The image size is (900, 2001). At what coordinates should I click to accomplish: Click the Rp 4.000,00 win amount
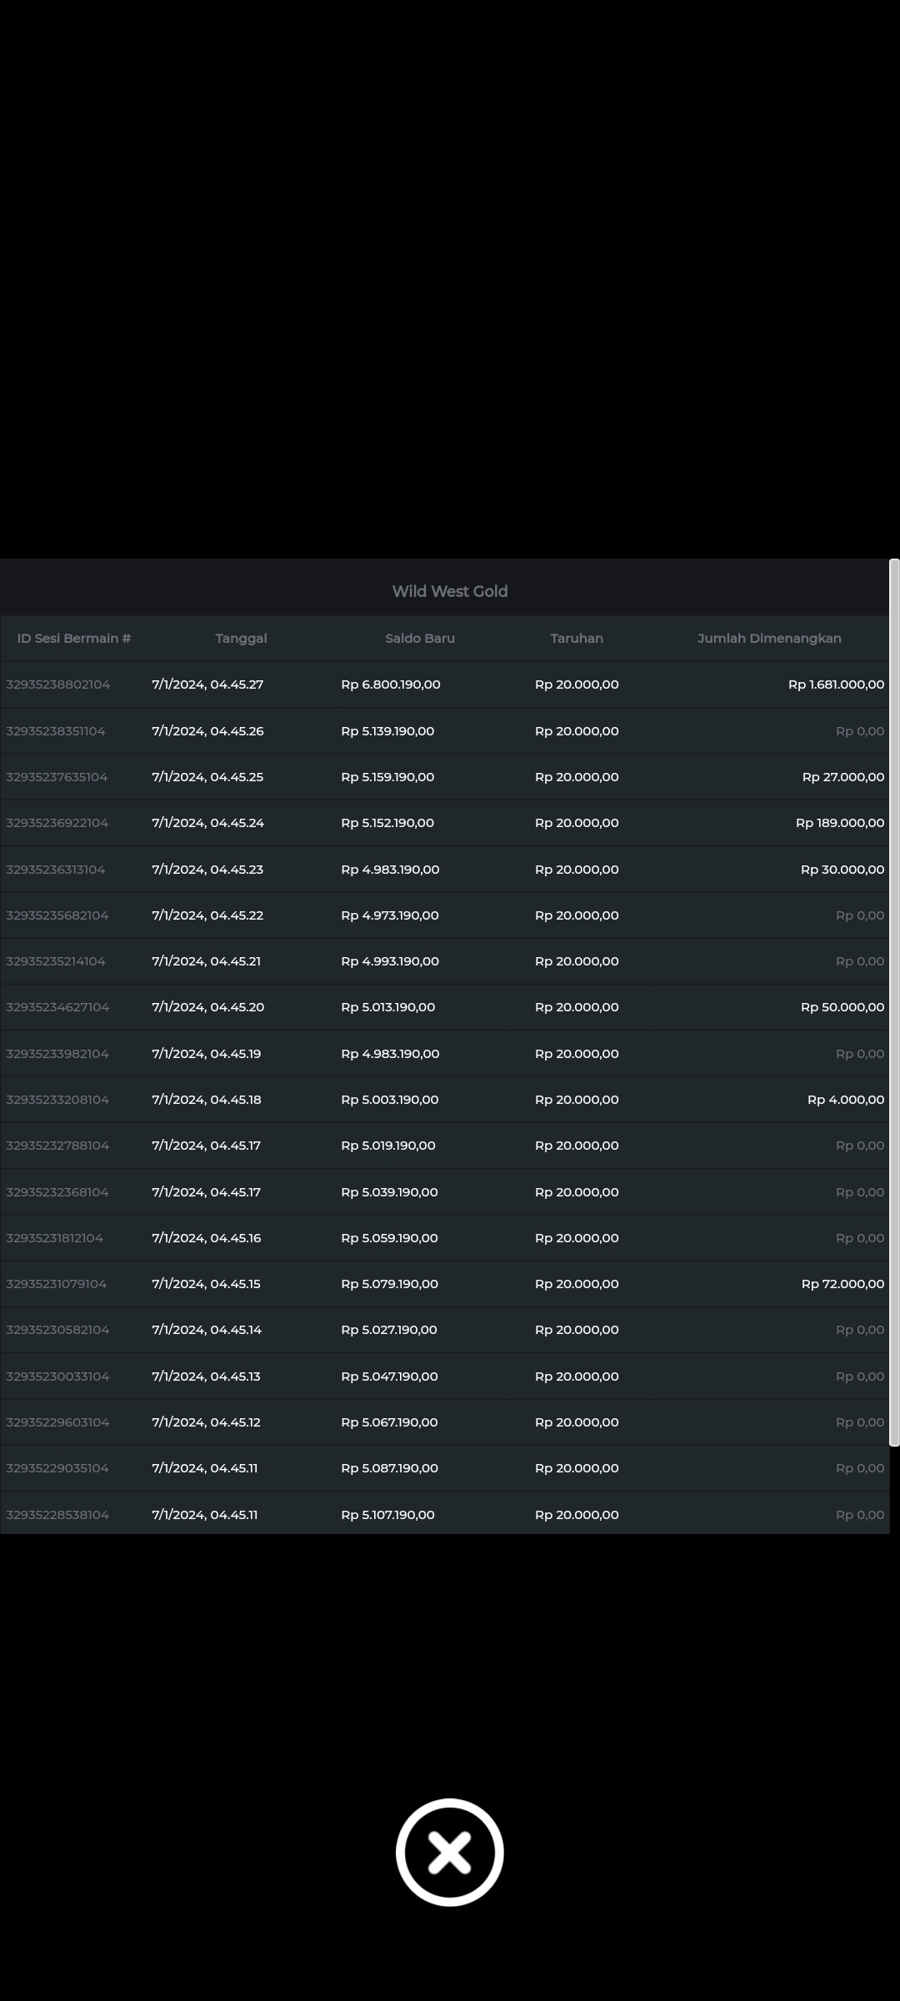(845, 1100)
